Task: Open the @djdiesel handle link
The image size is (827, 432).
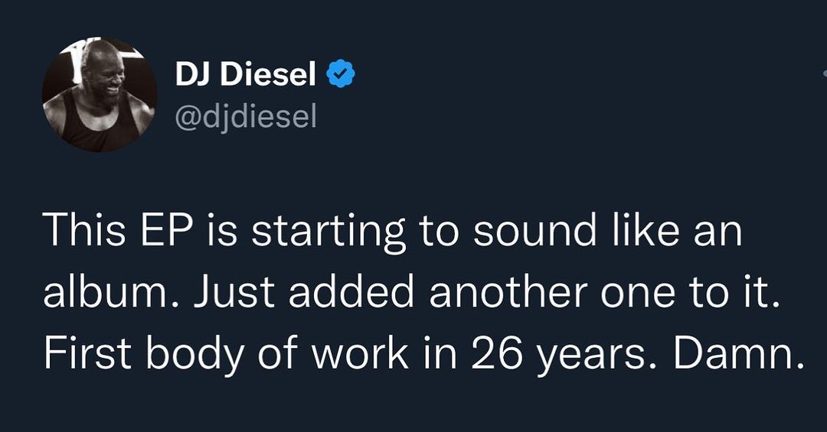Action: pyautogui.click(x=245, y=117)
